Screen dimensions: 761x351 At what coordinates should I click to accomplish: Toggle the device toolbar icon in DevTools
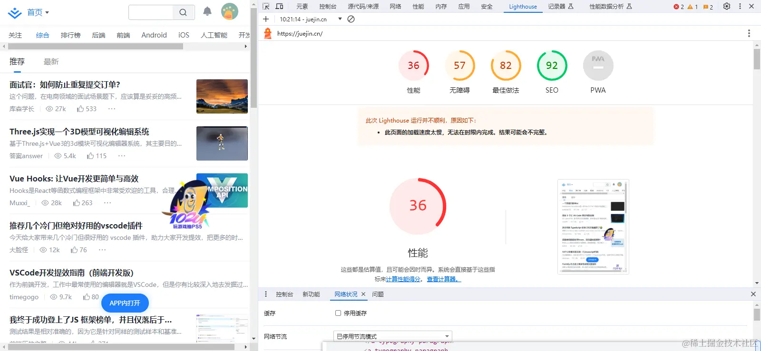pyautogui.click(x=279, y=6)
